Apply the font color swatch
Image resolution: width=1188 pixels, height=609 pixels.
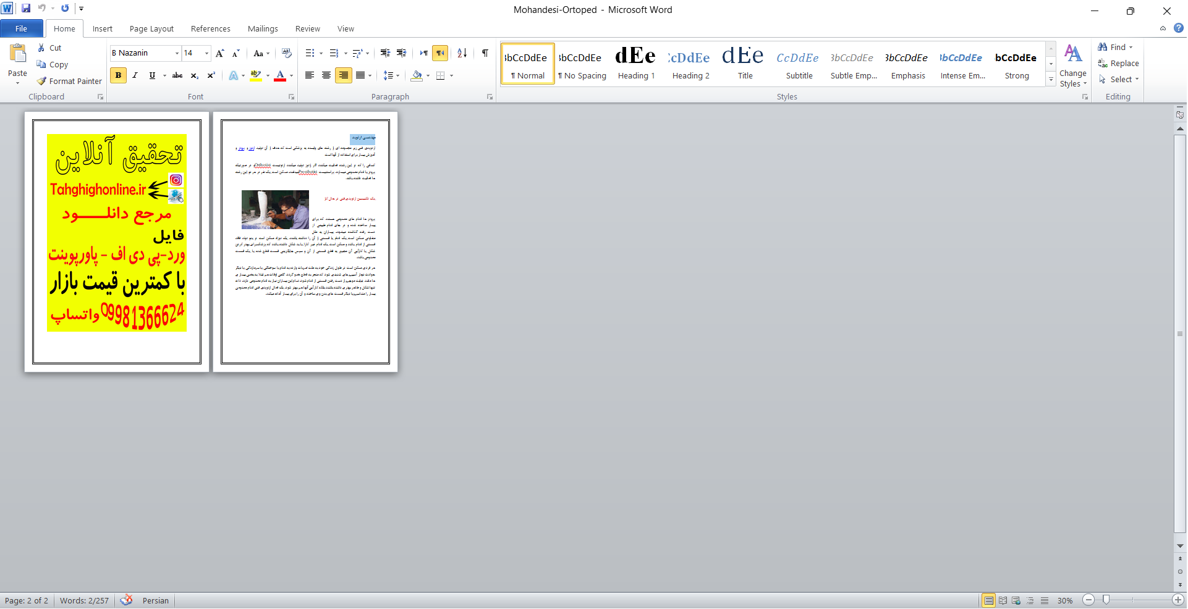point(280,75)
